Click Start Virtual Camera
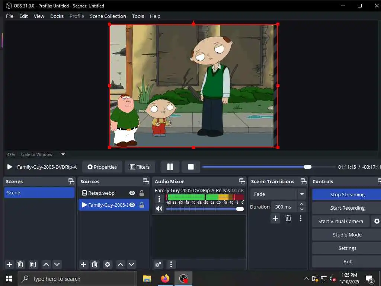 341,221
